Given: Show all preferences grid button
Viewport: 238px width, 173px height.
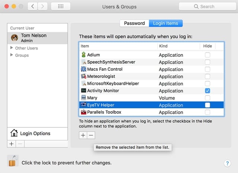Looking at the screenshot, I should (60, 6).
